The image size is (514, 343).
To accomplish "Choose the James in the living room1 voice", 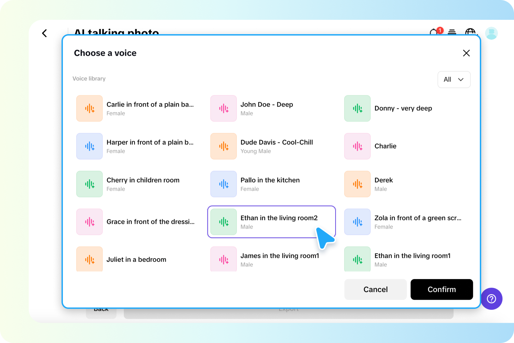I will coord(272,259).
